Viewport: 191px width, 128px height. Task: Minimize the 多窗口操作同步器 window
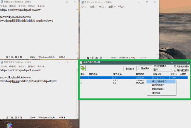(x=172, y=62)
